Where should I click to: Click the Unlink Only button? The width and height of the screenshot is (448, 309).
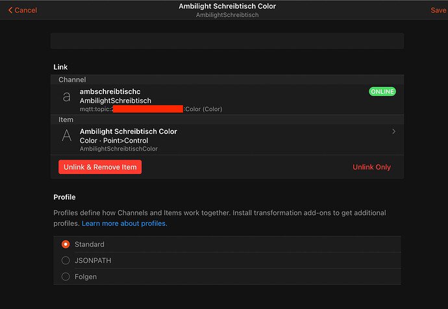pyautogui.click(x=371, y=167)
